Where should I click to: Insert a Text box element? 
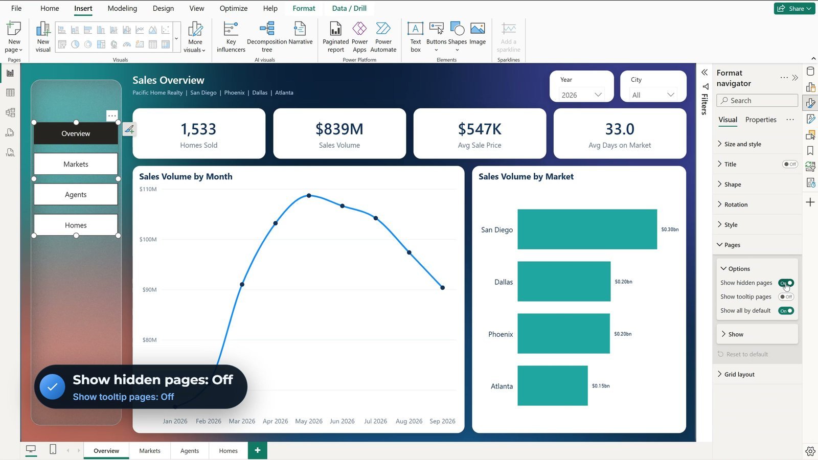415,37
